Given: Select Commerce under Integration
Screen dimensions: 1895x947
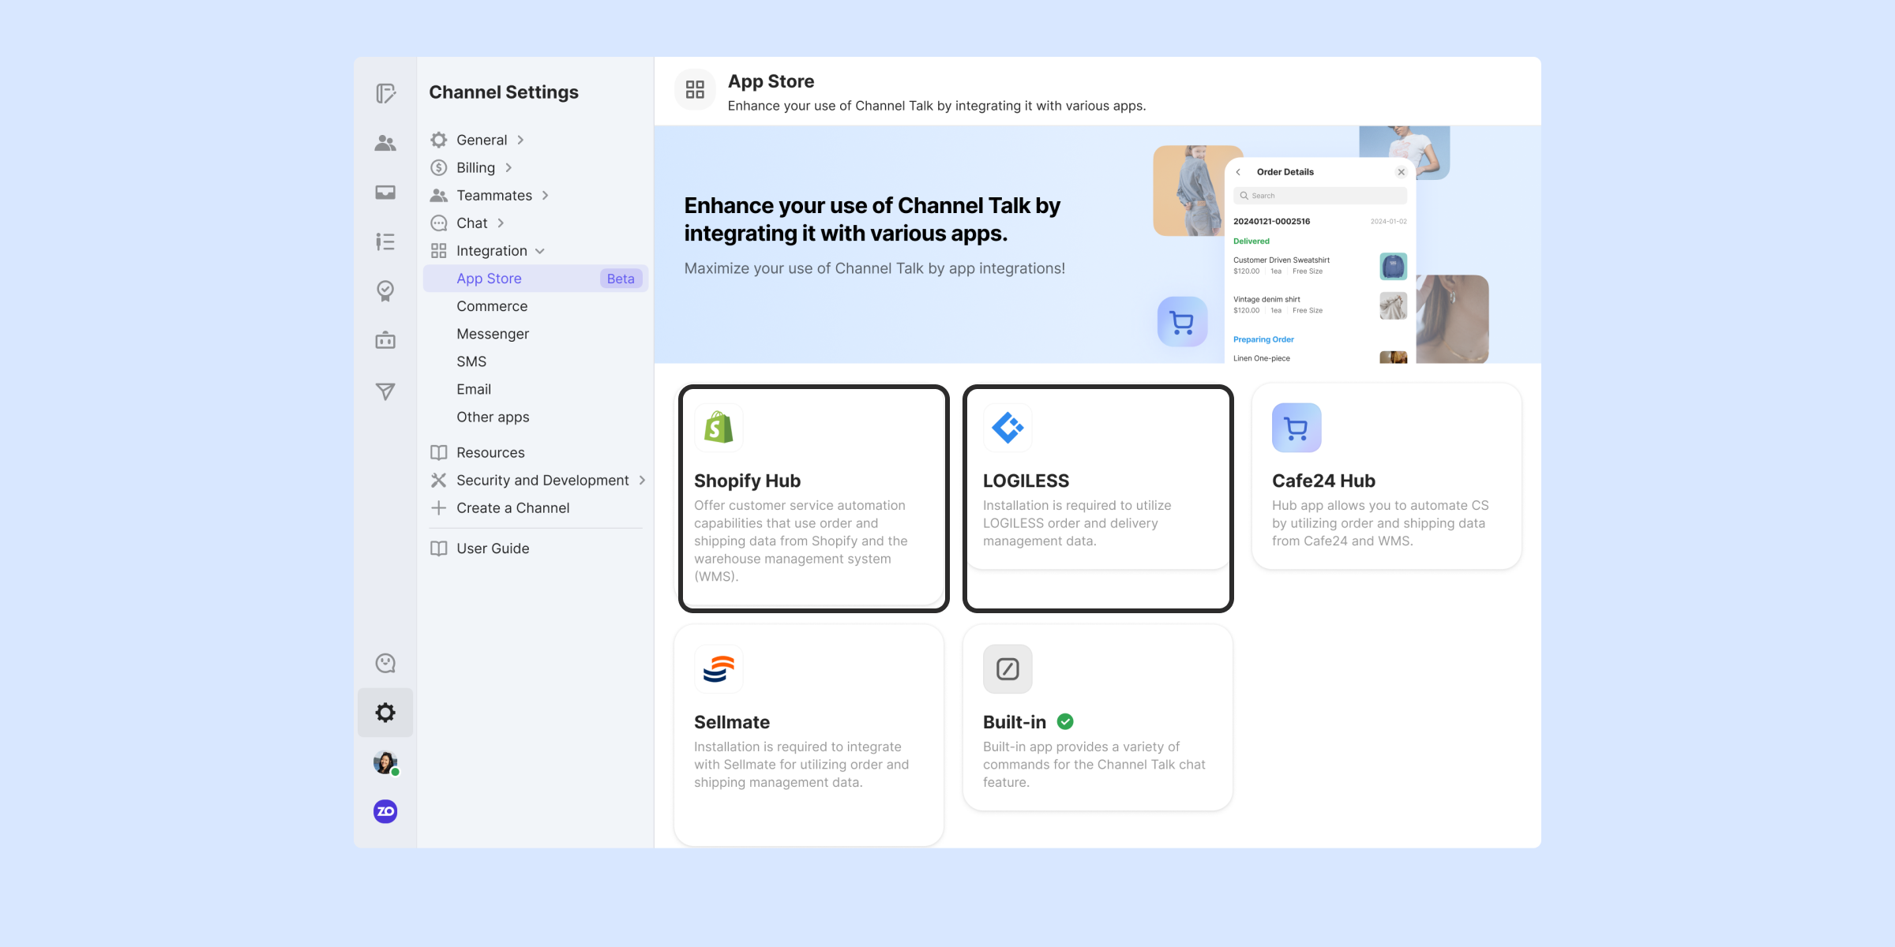Looking at the screenshot, I should pyautogui.click(x=492, y=306).
